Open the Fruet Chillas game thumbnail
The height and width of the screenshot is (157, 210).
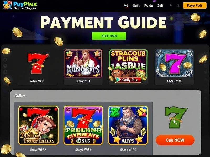tap(38, 125)
